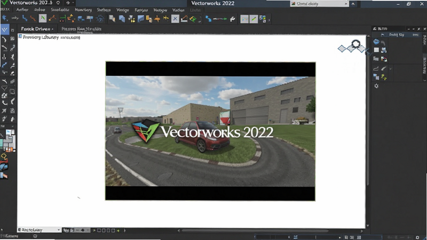
Task: Click the white square icon in right palette
Action: (x=376, y=50)
